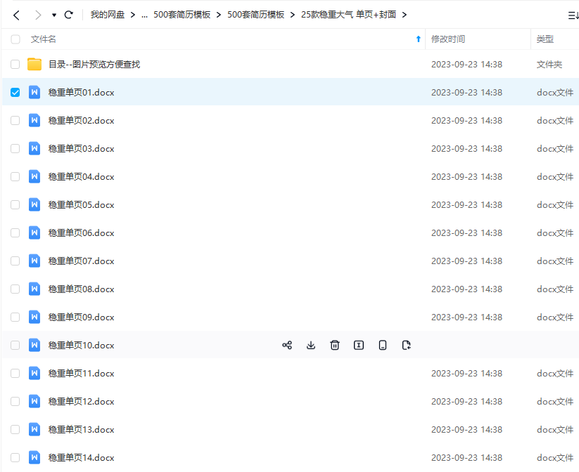Viewport: 579px width, 472px height.
Task: Click Word icon of 稳重单页04.docx
Action: click(34, 176)
